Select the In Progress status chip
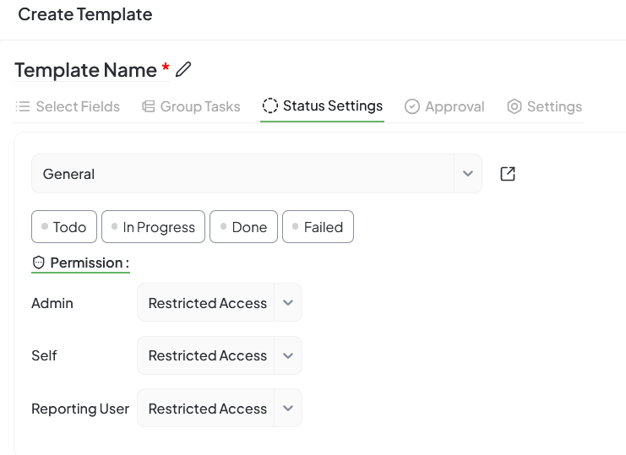626x455 pixels. click(x=153, y=227)
